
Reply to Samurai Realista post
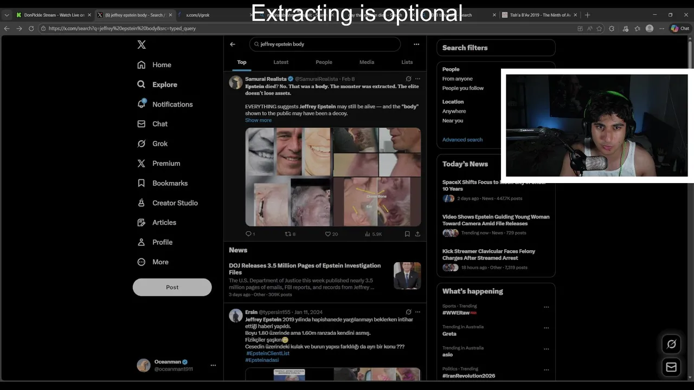[250, 234]
